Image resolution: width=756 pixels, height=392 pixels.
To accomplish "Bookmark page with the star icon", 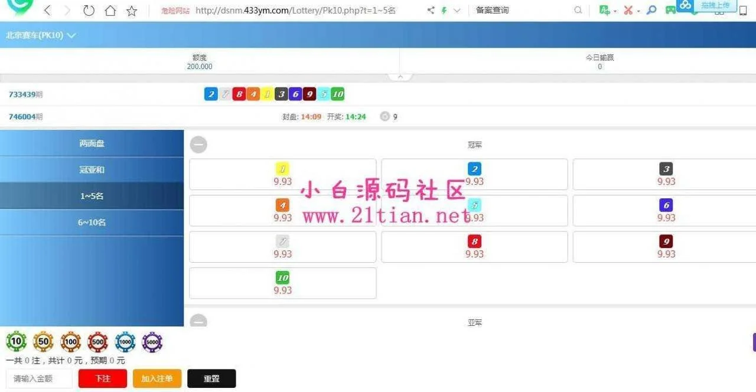I will 132,11.
